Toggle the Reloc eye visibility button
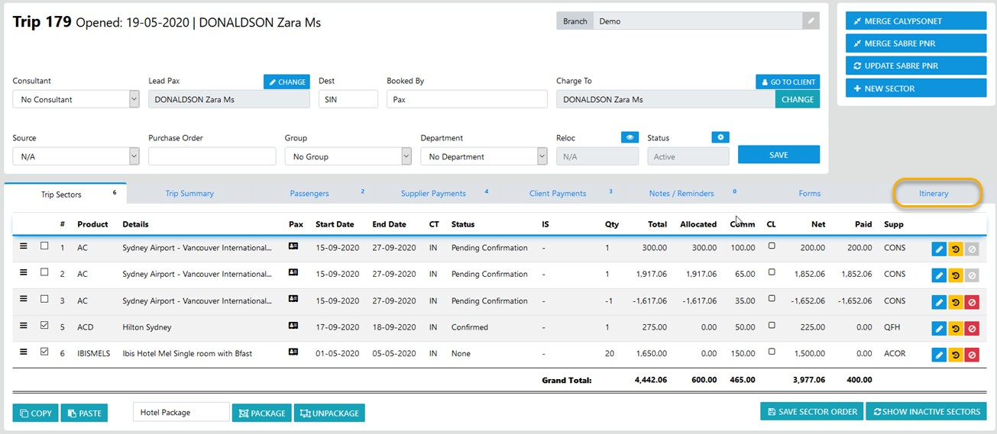This screenshot has height=434, width=997. point(630,137)
